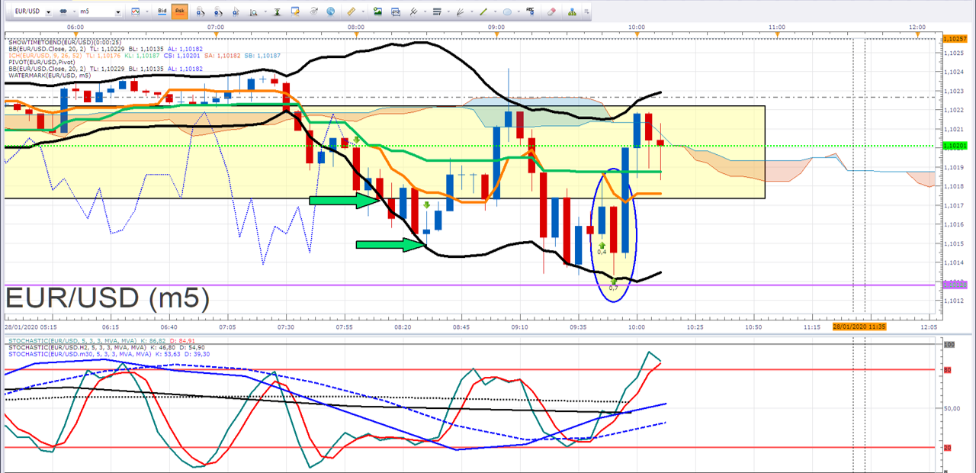Click the 10:25 time axis label
Screen dimensions: 976x473
tap(695, 327)
